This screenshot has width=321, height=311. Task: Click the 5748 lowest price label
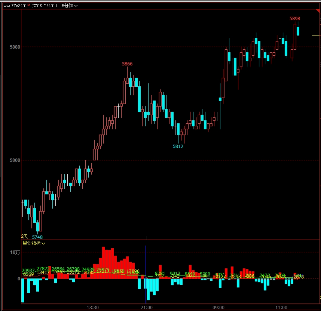click(x=37, y=237)
